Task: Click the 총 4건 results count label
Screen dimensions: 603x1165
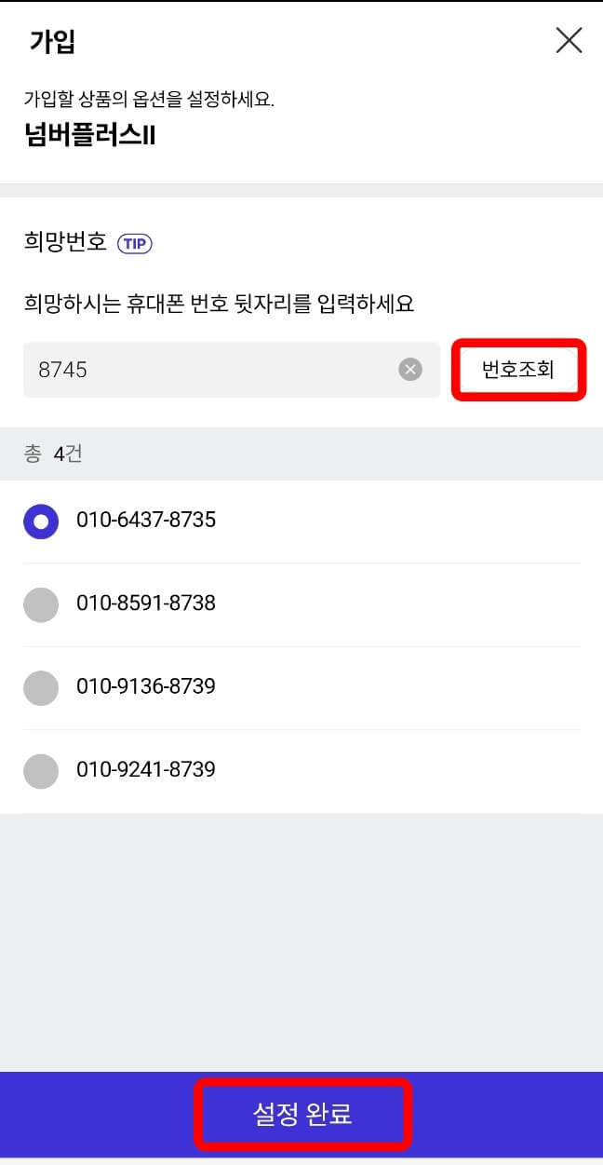Action: [x=50, y=453]
